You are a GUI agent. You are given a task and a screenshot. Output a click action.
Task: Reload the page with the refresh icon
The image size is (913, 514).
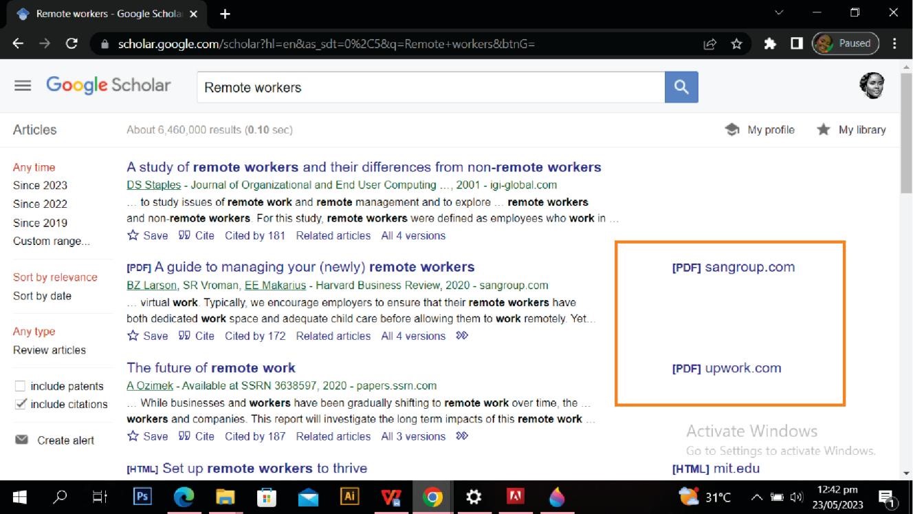point(71,43)
